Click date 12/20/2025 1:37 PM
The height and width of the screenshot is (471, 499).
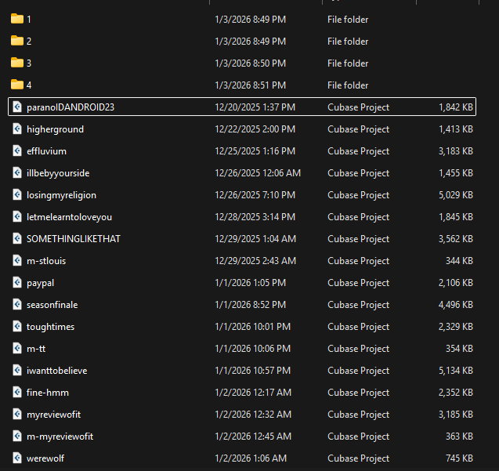(x=255, y=107)
